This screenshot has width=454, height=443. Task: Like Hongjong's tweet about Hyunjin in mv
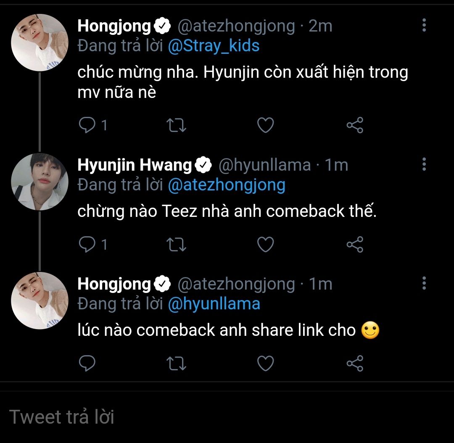point(265,125)
